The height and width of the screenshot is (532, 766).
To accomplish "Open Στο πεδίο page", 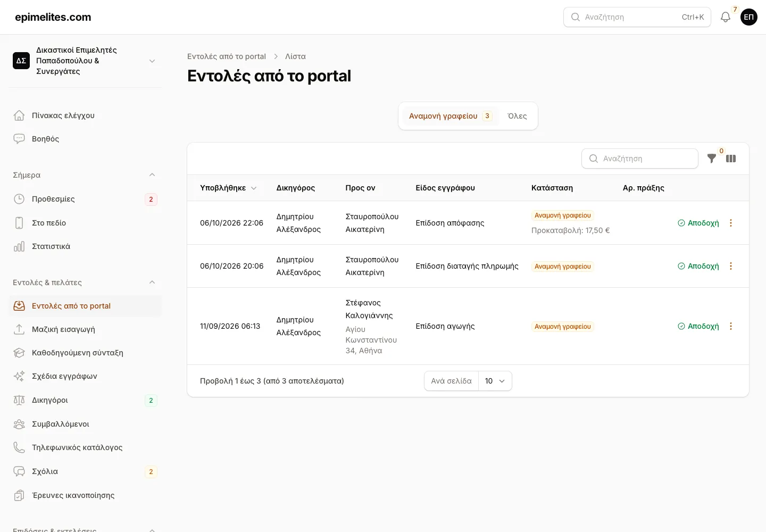I will coord(85,223).
